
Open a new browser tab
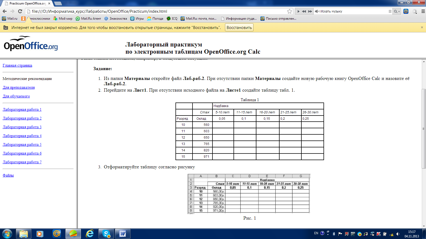point(58,3)
